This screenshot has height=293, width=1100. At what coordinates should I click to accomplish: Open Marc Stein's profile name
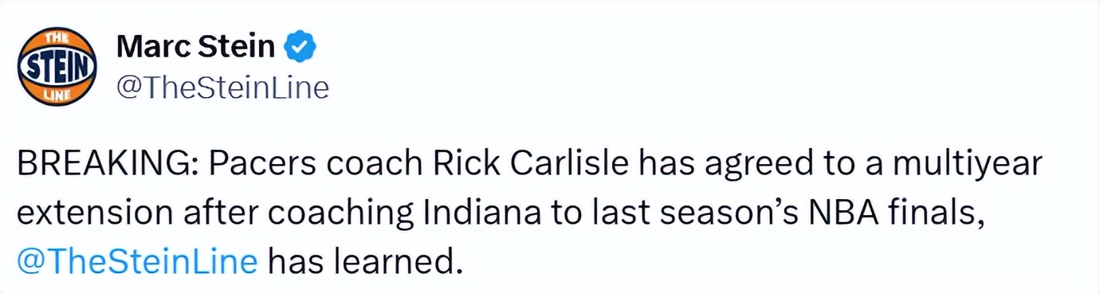pyautogui.click(x=196, y=49)
